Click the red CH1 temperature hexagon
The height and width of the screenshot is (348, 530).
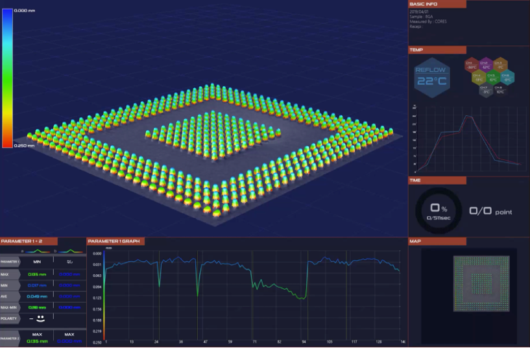point(471,65)
